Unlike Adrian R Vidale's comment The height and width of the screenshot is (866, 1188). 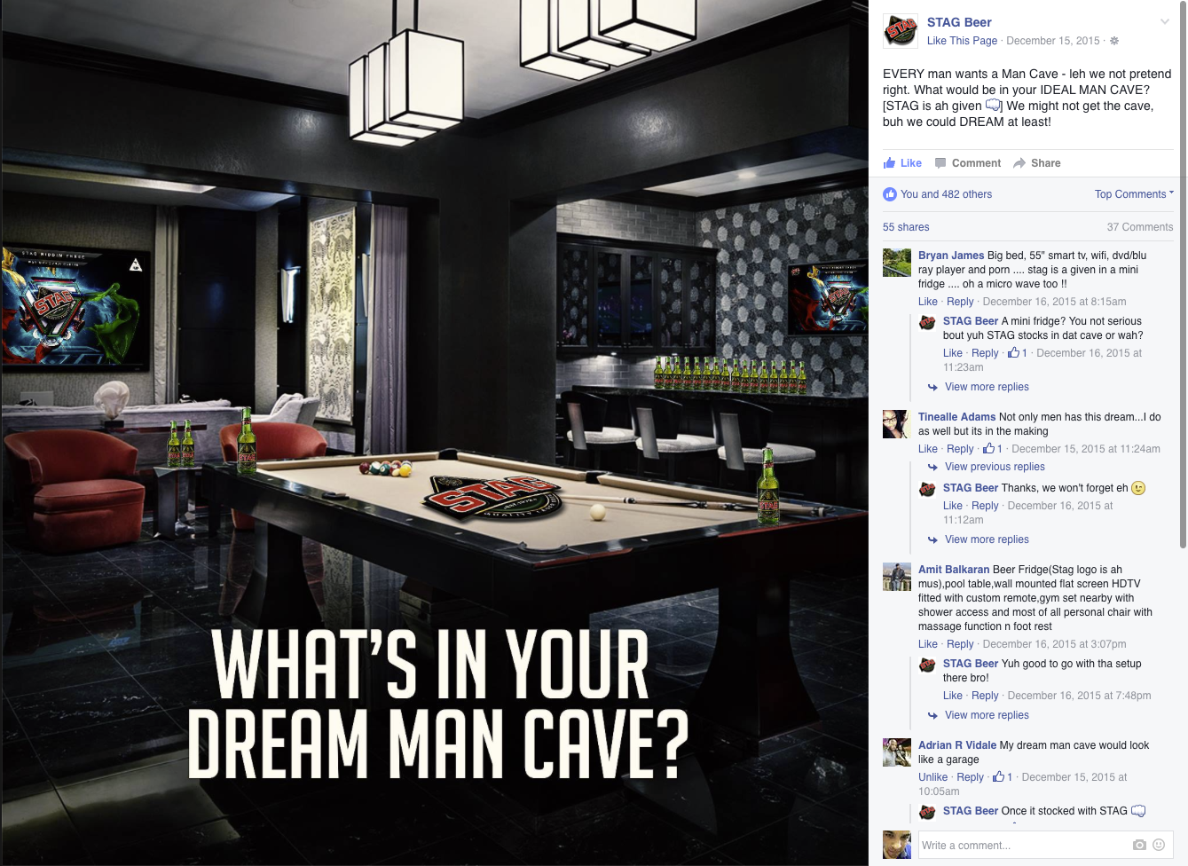click(932, 777)
